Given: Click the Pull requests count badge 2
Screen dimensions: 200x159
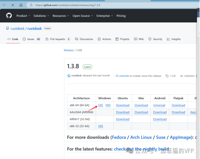Looking at the screenshot, I should point(69,39).
